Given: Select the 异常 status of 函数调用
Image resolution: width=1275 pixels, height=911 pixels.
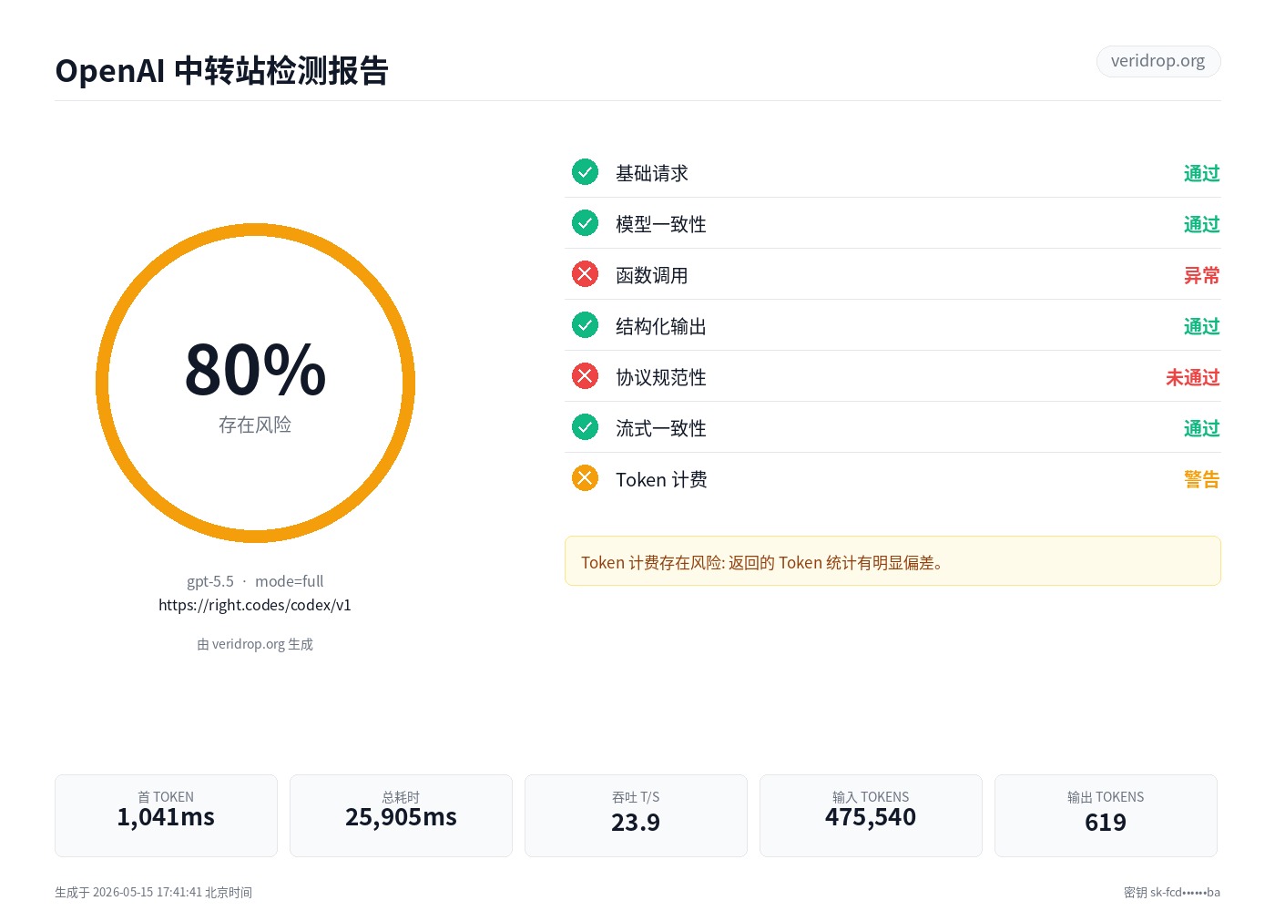Looking at the screenshot, I should 1201,275.
